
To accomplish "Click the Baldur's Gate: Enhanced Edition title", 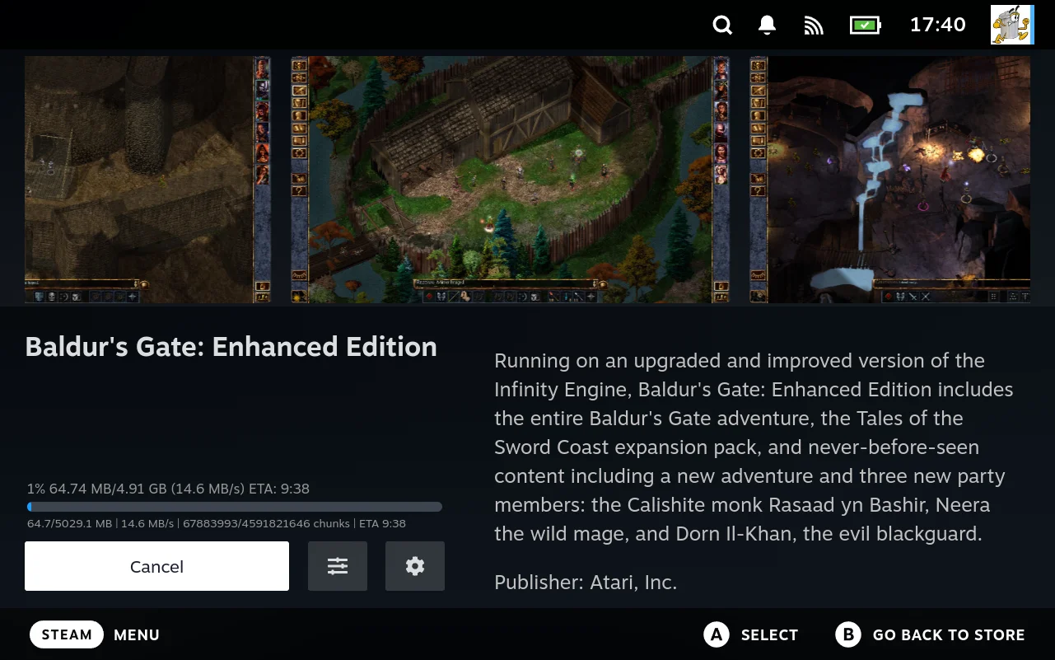I will pyautogui.click(x=231, y=347).
